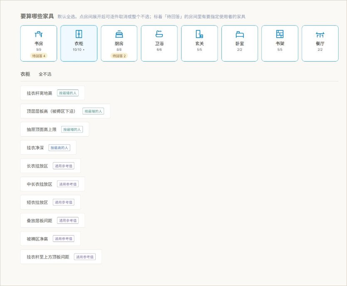This screenshot has width=347, height=286.
Task: Click the 10/10 count under 衣柜
Action: pos(77,50)
